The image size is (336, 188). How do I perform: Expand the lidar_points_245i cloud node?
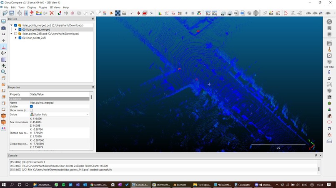15,38
